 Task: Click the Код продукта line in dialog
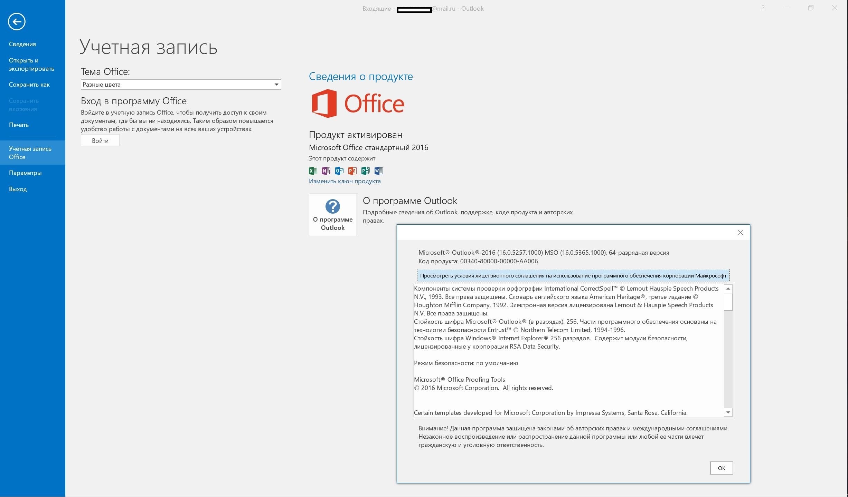click(x=478, y=261)
